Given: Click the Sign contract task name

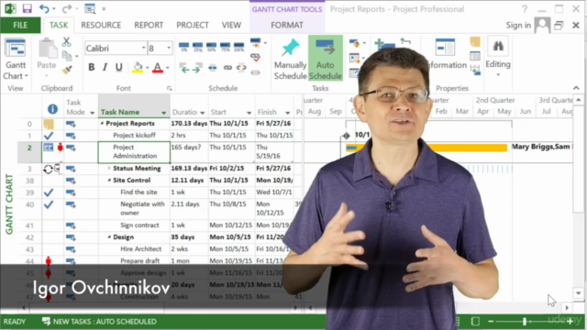Looking at the screenshot, I should tap(139, 225).
